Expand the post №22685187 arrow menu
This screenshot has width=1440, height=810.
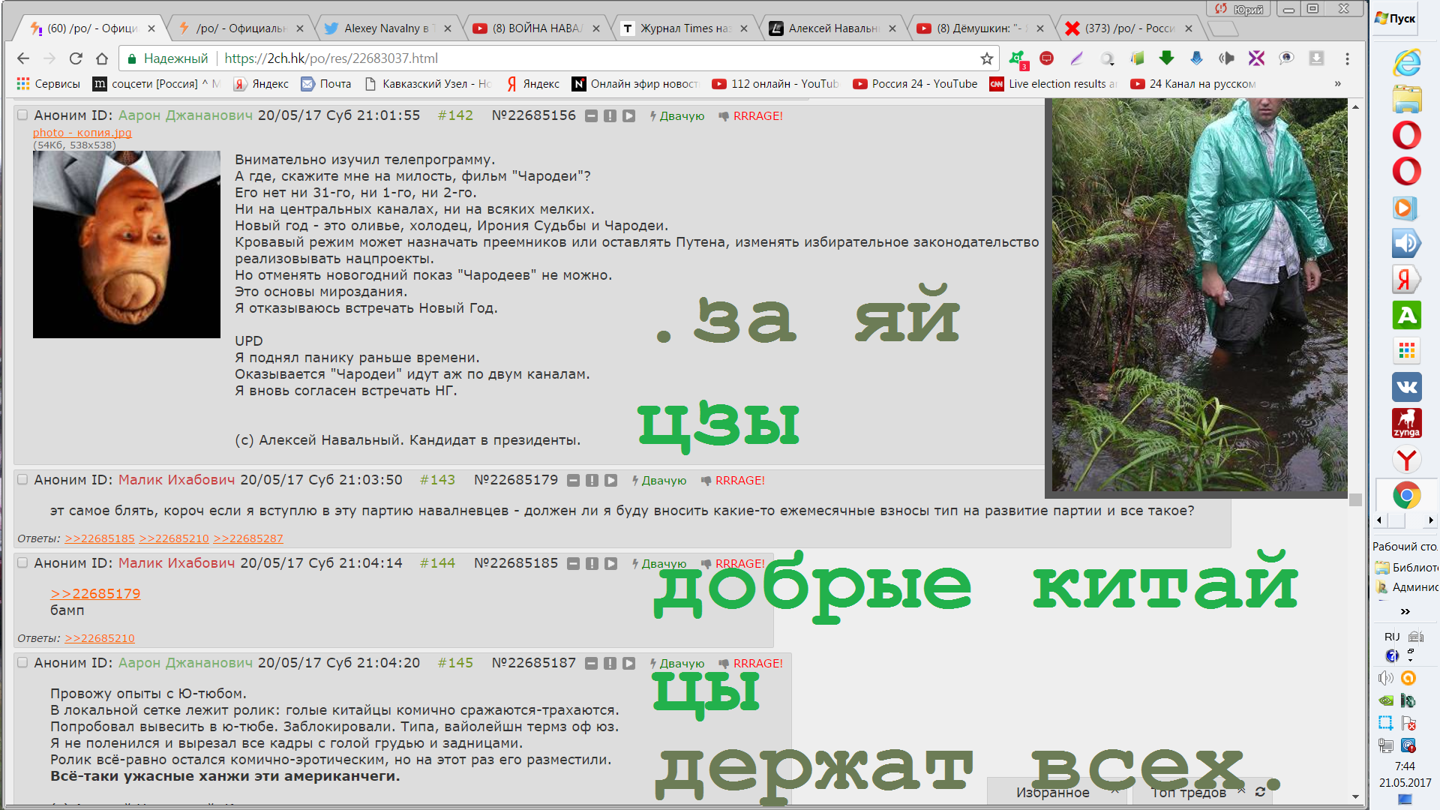[628, 664]
